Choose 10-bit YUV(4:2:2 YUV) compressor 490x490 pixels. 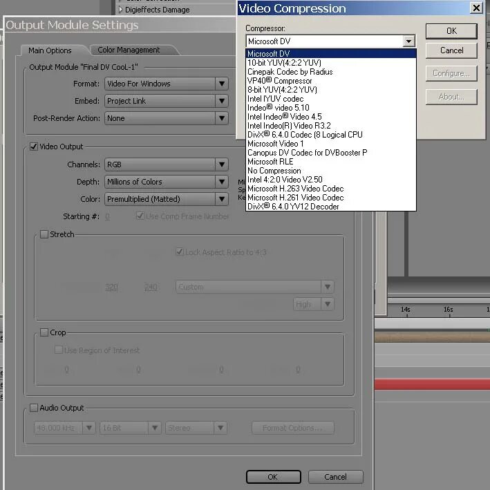(x=331, y=63)
